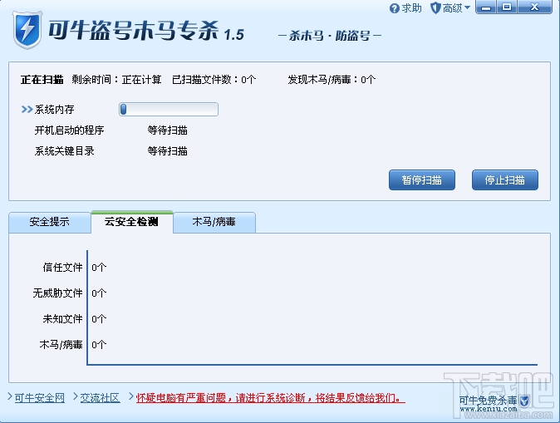Click the 开机启动的程序 scan item
The width and height of the screenshot is (560, 423).
click(69, 130)
